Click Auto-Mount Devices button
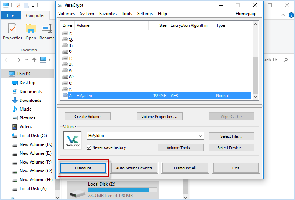295x200 pixels. [134, 168]
